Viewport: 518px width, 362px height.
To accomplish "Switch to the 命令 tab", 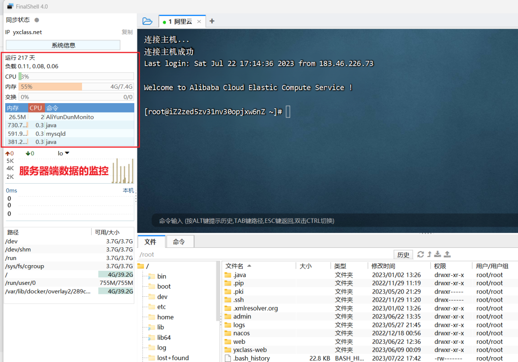I will tap(179, 242).
